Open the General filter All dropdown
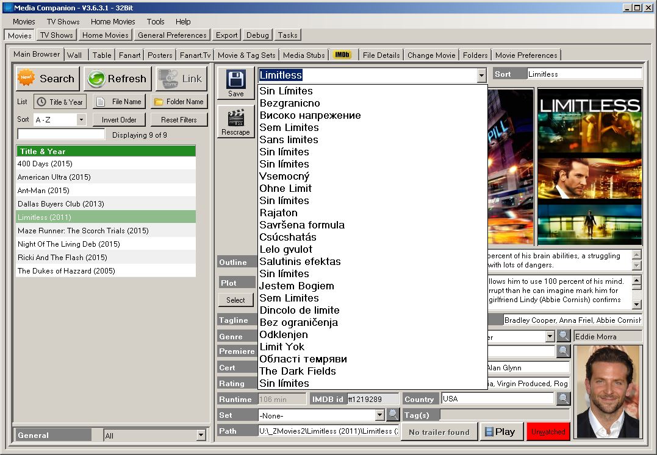 click(x=201, y=436)
